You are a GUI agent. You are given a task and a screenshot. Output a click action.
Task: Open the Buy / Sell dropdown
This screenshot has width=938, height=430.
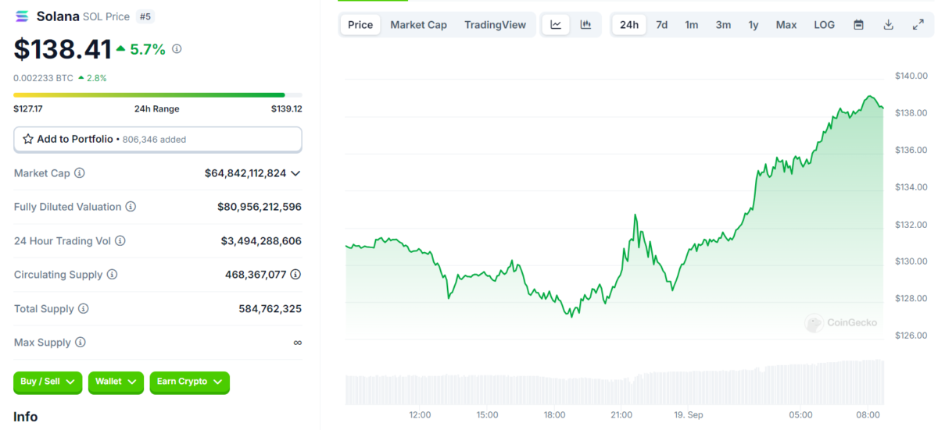point(48,382)
